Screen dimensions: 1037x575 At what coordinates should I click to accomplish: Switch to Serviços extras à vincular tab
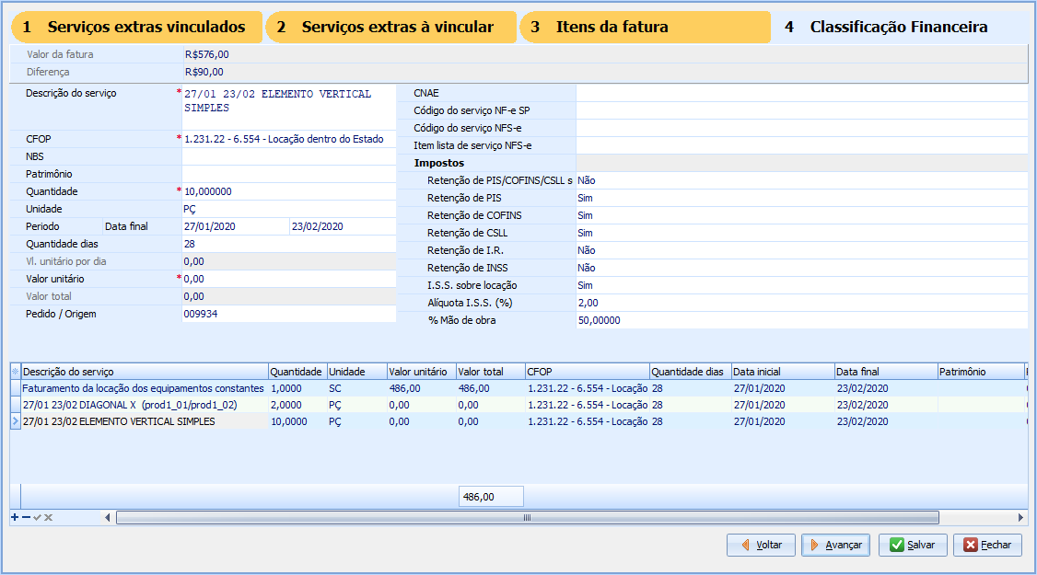click(x=390, y=27)
